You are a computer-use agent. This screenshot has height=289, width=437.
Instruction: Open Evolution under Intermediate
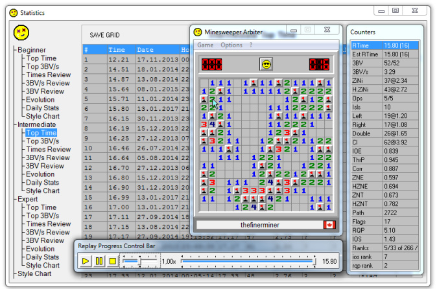(x=40, y=174)
